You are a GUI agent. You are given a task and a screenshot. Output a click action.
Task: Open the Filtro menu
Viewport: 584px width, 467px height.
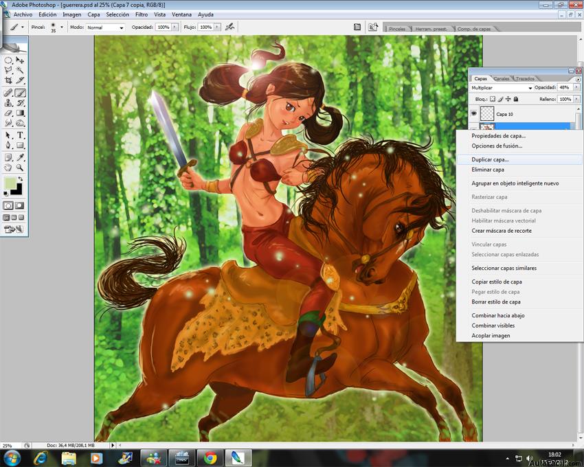pos(142,14)
